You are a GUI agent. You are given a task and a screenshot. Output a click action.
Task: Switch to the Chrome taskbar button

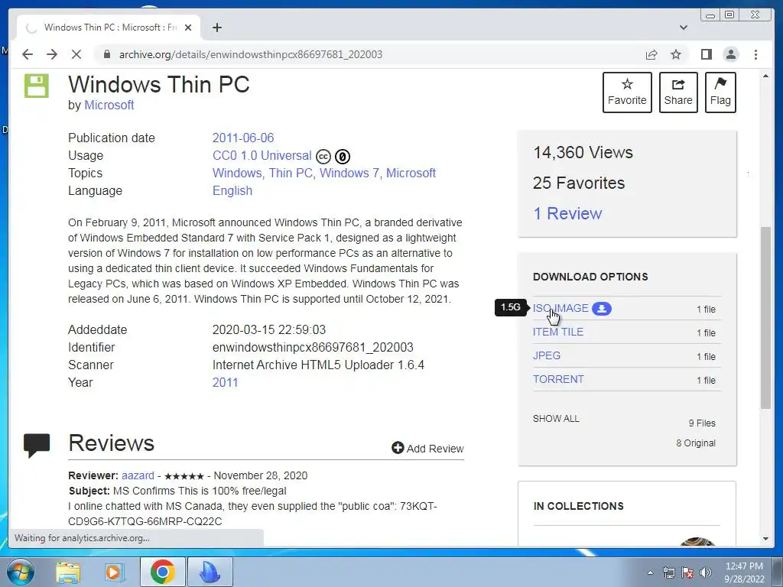click(162, 572)
